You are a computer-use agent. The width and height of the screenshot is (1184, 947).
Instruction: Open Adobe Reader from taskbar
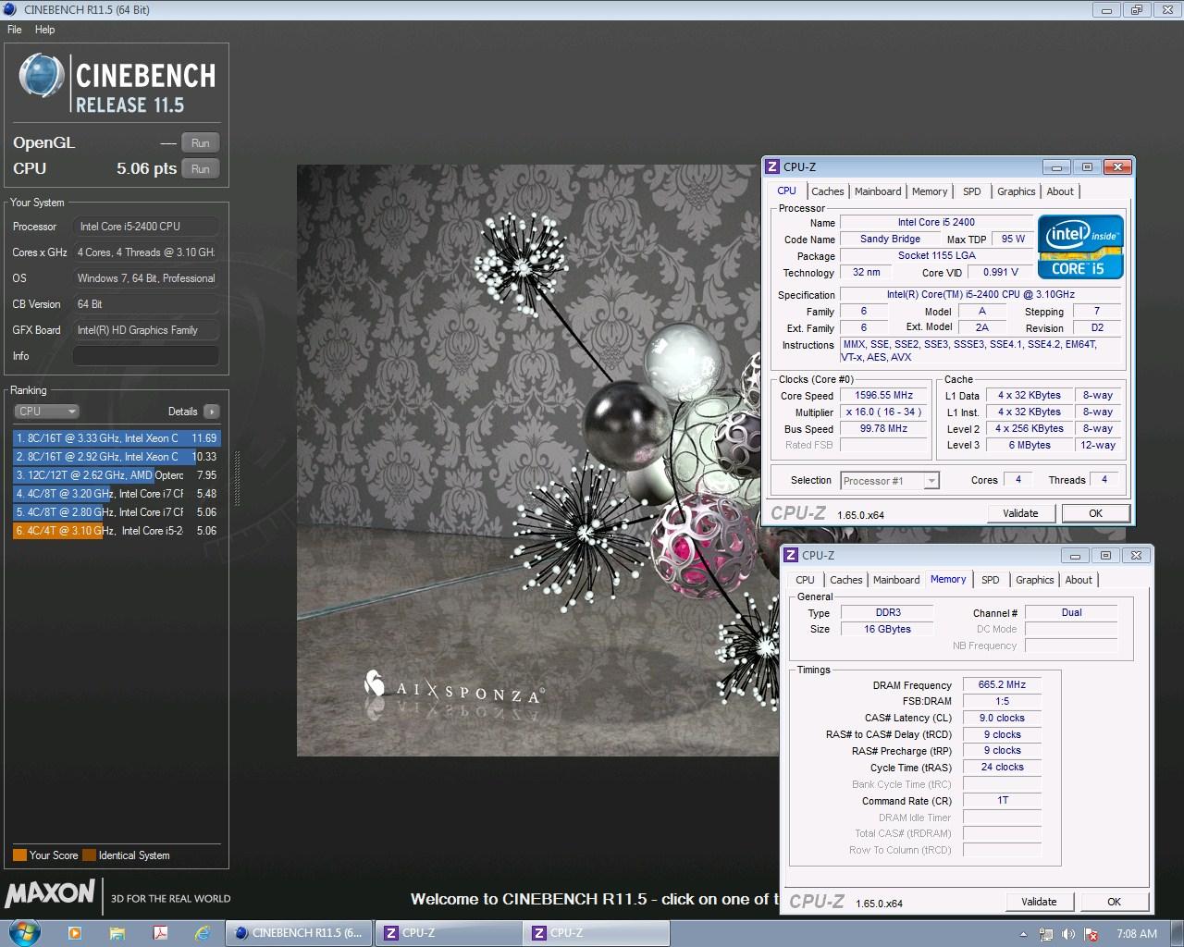pyautogui.click(x=159, y=933)
